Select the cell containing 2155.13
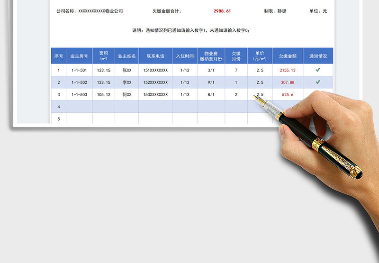Image resolution: width=379 pixels, height=263 pixels. tap(288, 70)
